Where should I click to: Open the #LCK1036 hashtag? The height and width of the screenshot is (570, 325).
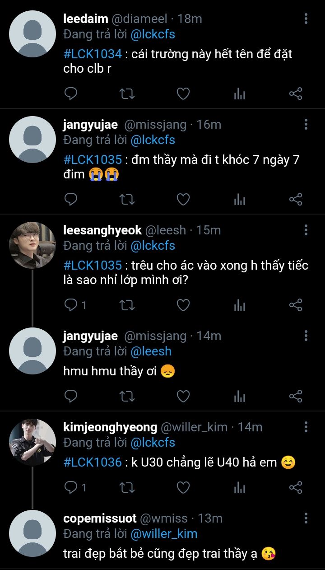[x=93, y=462]
